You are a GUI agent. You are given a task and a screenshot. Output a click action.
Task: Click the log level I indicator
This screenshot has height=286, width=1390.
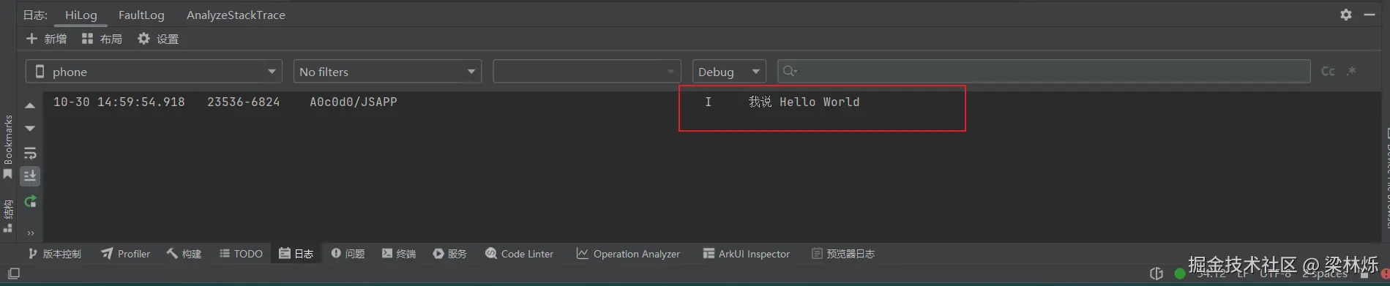(708, 102)
